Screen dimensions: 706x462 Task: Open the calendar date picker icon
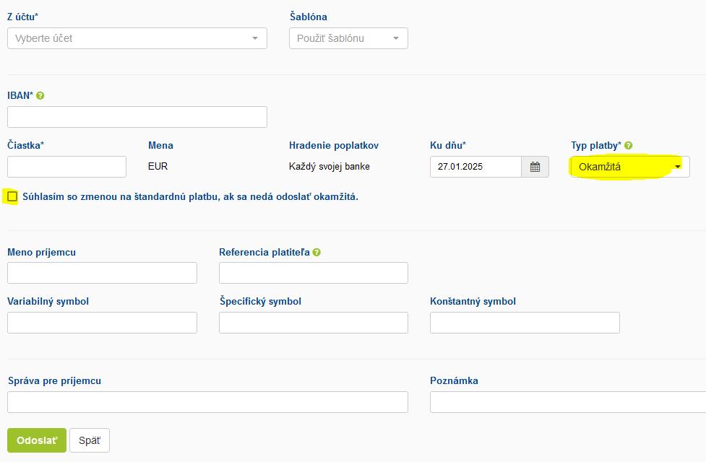tap(535, 167)
